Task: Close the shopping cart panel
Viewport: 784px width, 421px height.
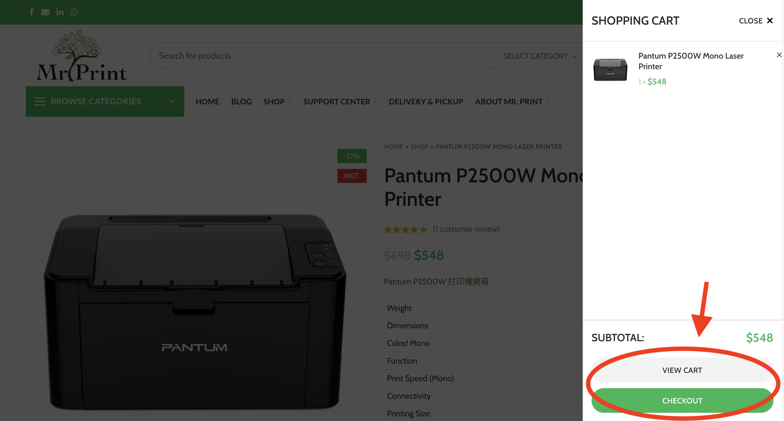Action: pos(756,21)
